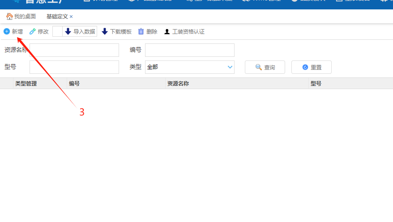Image resolution: width=393 pixels, height=222 pixels.
Task: Click the 编号 text input field
Action: pyautogui.click(x=189, y=50)
